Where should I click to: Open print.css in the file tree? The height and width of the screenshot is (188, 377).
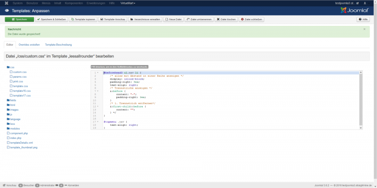coord(16,82)
